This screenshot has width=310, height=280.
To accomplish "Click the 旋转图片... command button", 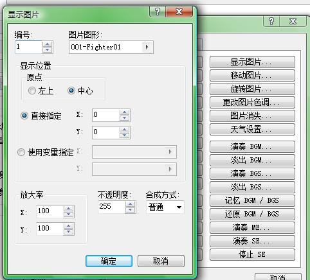I will point(252,89).
